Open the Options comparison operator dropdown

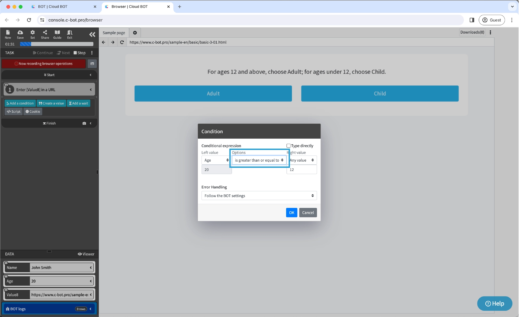(259, 160)
